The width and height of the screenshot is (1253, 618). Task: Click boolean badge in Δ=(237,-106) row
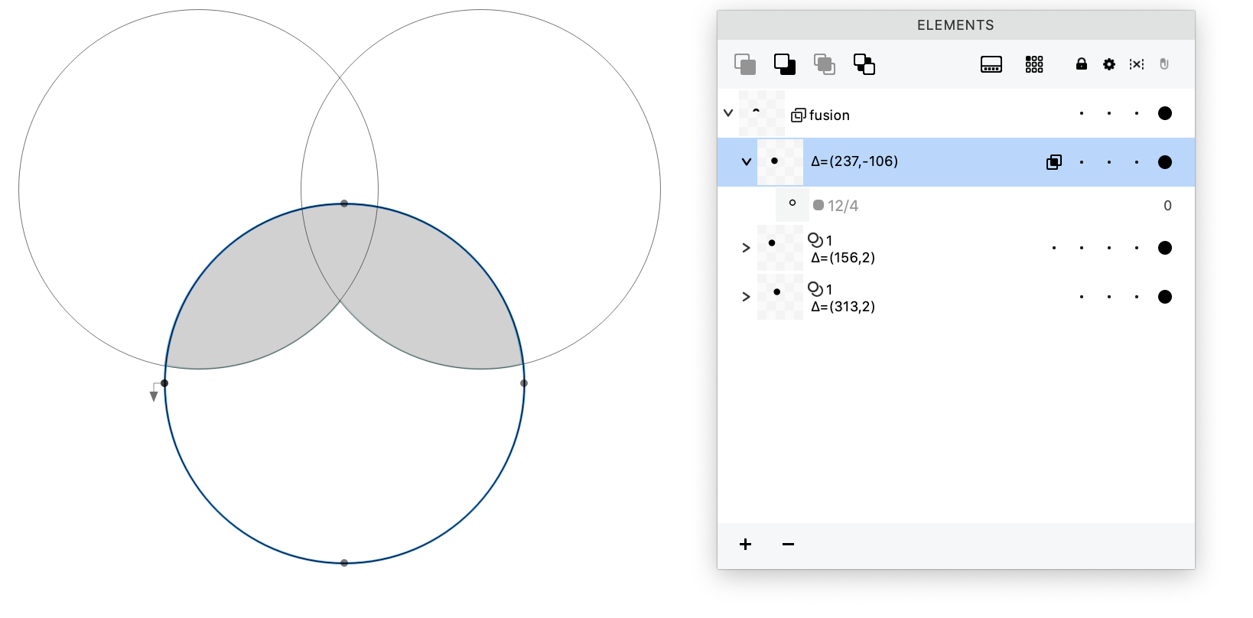(1054, 162)
